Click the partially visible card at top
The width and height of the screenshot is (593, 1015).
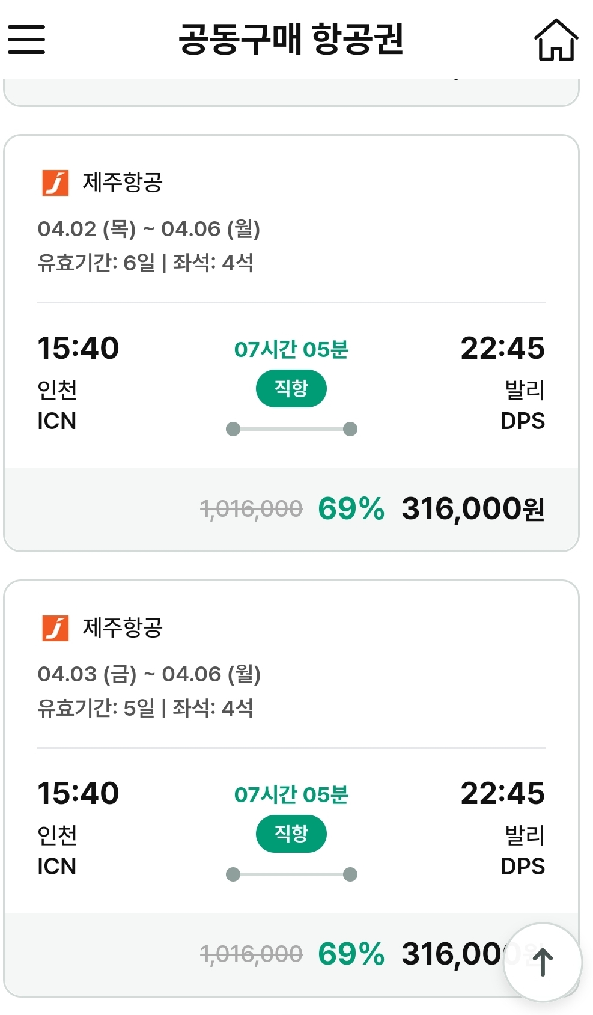(x=291, y=93)
